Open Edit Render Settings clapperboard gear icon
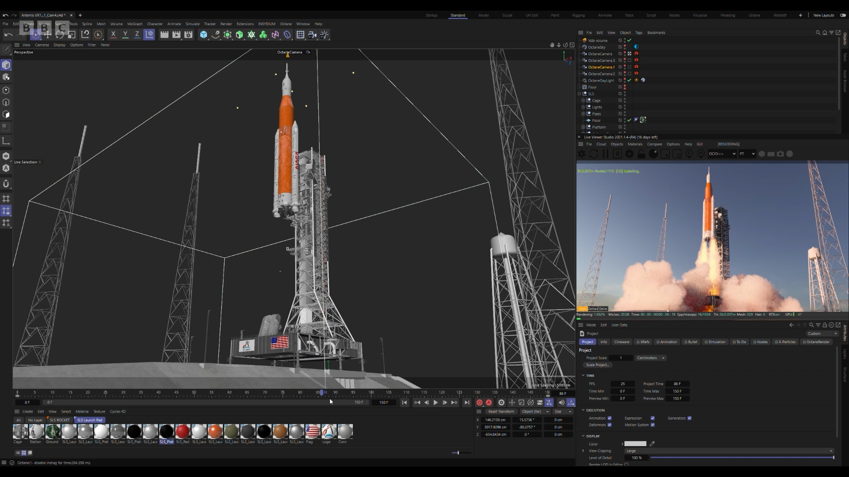 click(188, 34)
